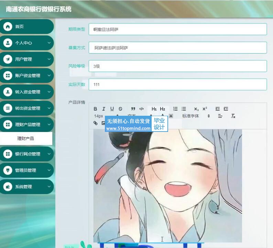This screenshot has width=273, height=248.
Task: Click the 募集方式 input field
Action: (x=178, y=48)
